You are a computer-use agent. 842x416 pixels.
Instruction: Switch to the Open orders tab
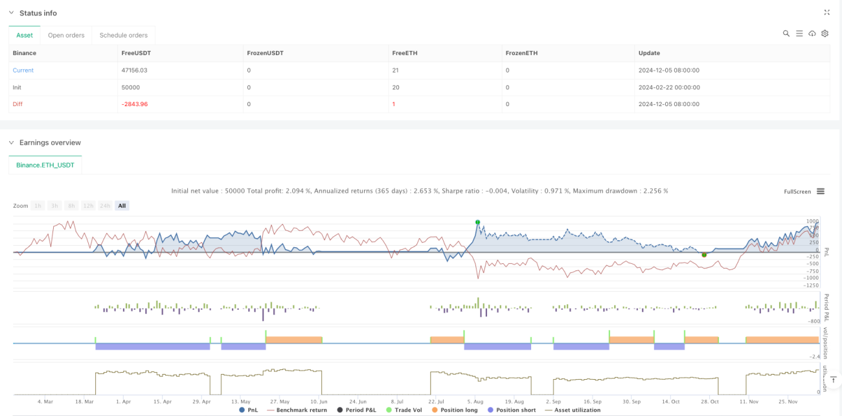[66, 35]
